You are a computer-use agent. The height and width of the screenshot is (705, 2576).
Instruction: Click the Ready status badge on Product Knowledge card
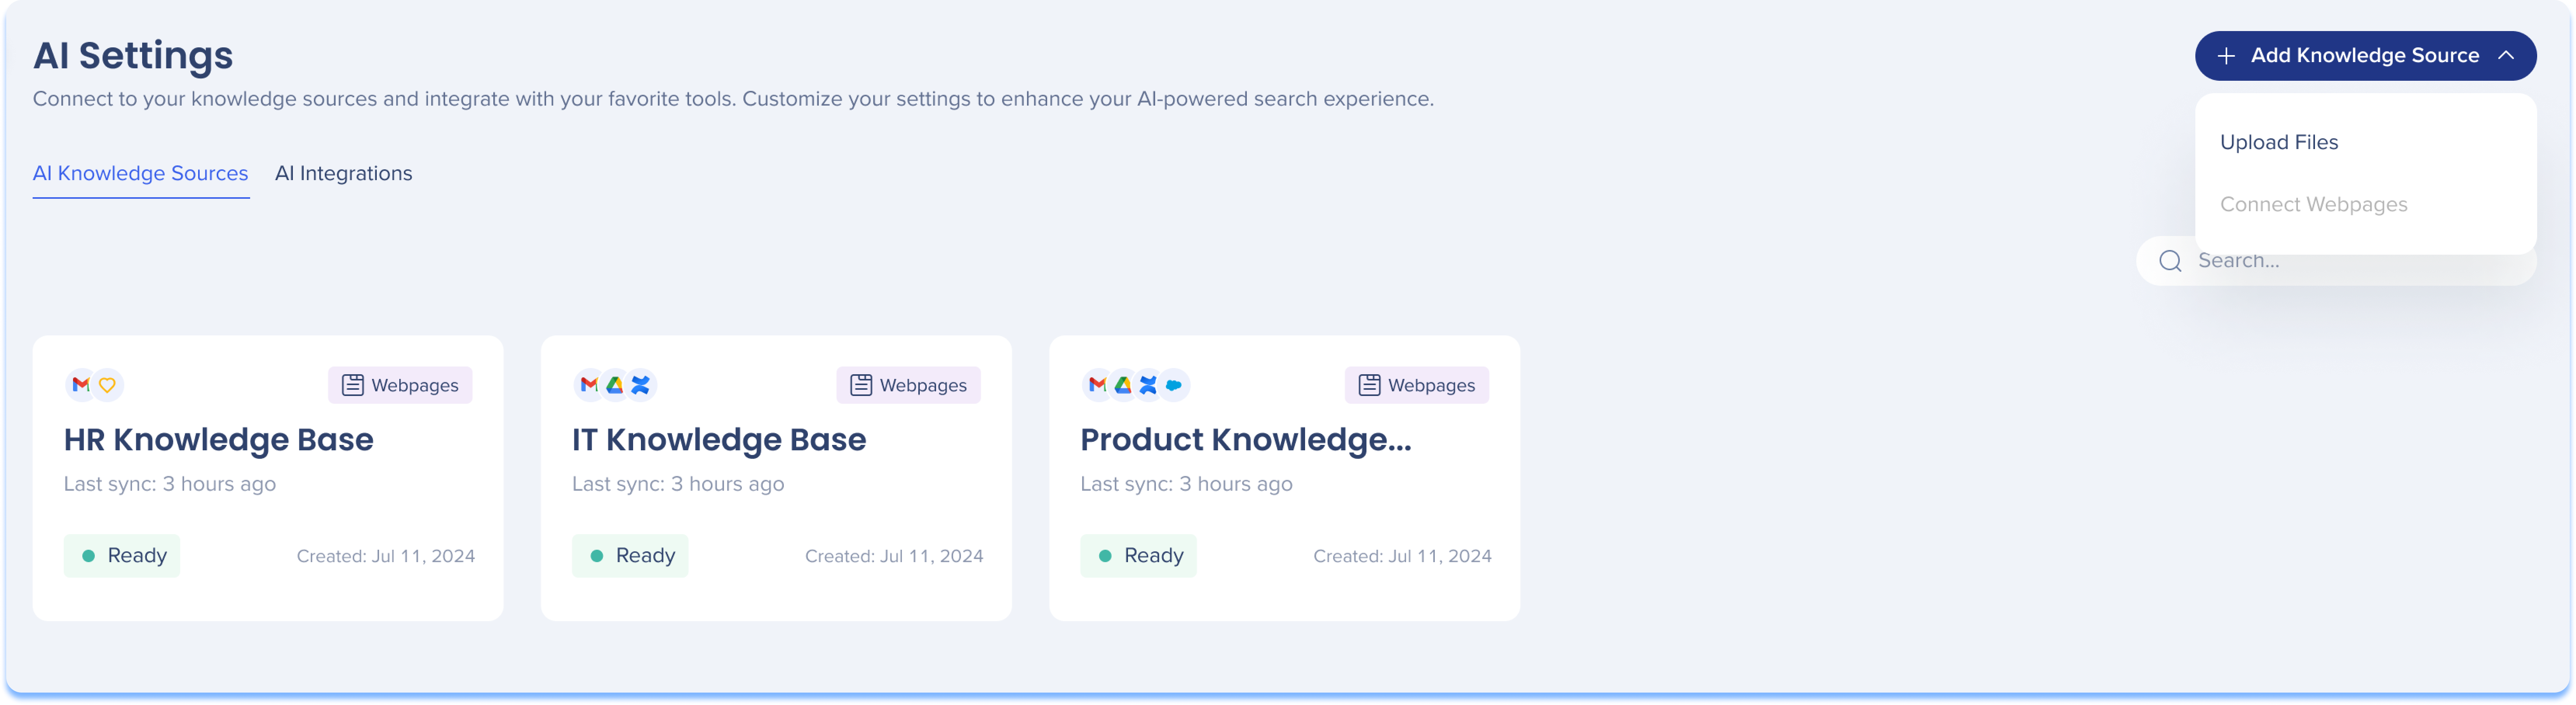click(x=1138, y=556)
